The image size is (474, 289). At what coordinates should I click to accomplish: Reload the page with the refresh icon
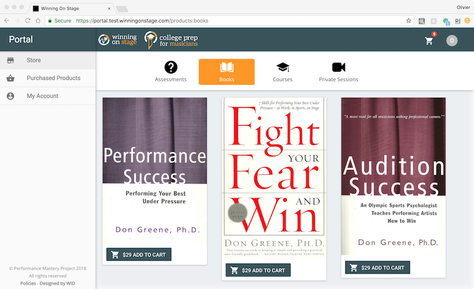pyautogui.click(x=27, y=21)
